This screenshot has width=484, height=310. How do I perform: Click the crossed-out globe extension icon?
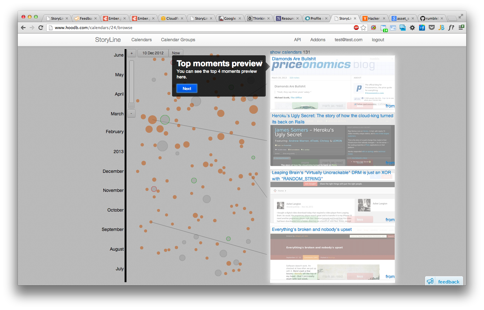tap(373, 27)
